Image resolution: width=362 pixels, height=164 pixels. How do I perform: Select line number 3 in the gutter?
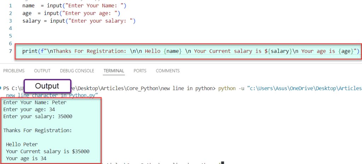[x=10, y=21]
